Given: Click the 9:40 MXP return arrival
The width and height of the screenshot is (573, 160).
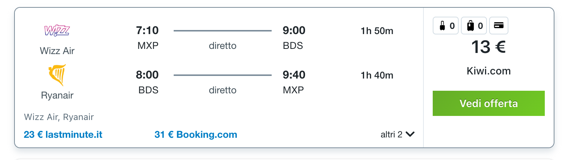Looking at the screenshot, I should tap(294, 82).
